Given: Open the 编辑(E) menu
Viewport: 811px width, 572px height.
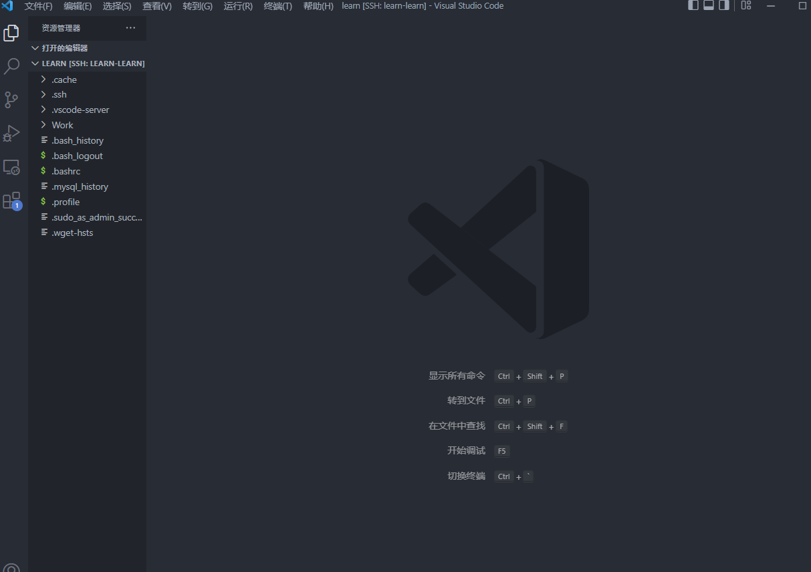Looking at the screenshot, I should [78, 6].
